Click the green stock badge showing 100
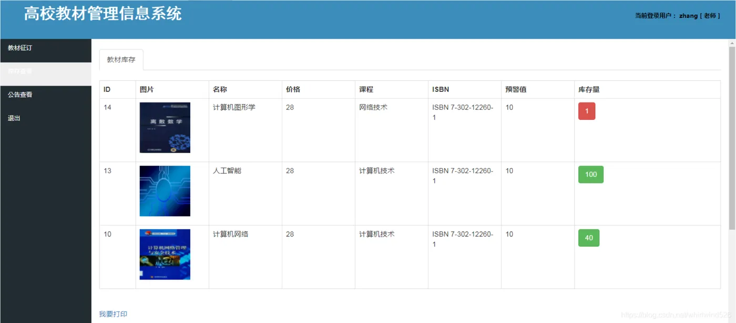This screenshot has width=736, height=323. click(x=591, y=174)
